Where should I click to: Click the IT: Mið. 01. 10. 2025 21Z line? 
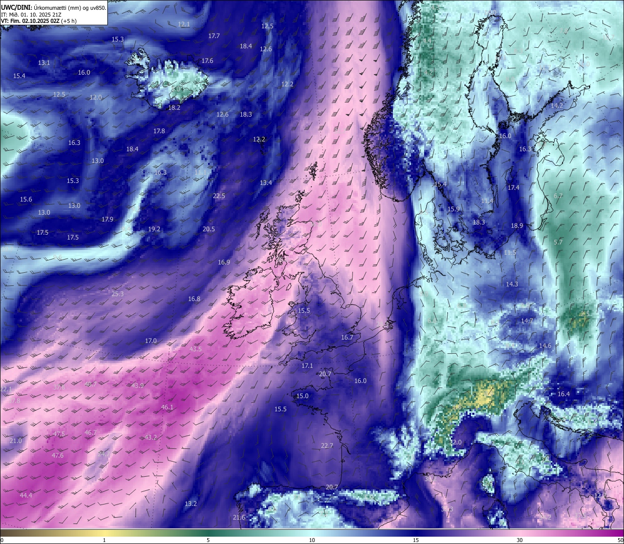pos(30,15)
